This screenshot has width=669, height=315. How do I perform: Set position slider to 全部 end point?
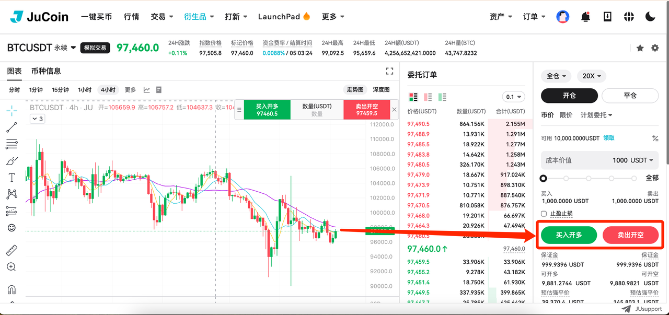634,178
